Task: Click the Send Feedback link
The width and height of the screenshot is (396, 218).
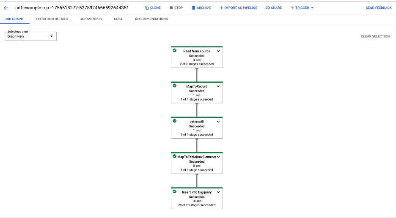Action: (379, 8)
